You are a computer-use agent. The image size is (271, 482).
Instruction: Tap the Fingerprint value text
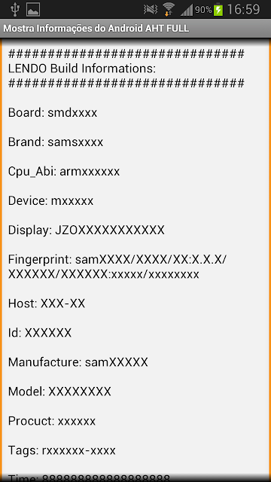[117, 267]
